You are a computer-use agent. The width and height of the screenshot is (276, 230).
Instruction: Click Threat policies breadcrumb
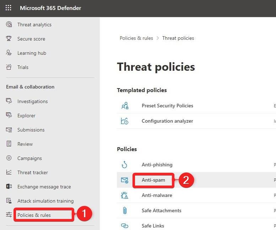coord(178,38)
